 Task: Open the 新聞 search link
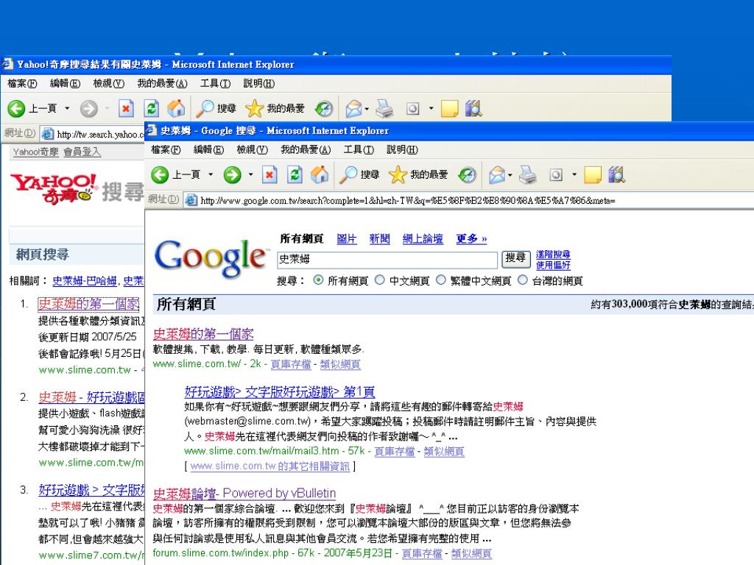point(379,239)
